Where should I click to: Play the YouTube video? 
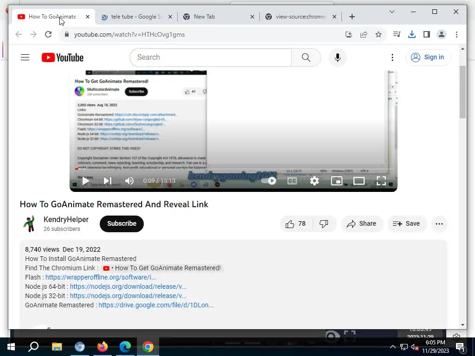pyautogui.click(x=86, y=181)
